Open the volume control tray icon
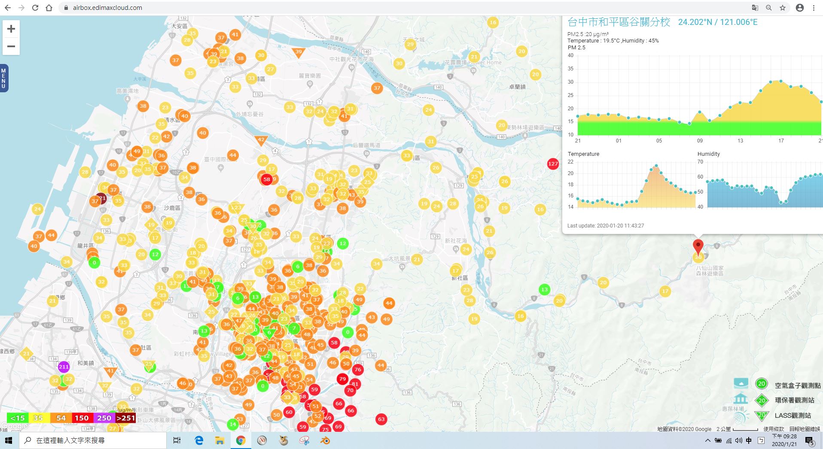Viewport: 823px width, 449px height. click(739, 440)
